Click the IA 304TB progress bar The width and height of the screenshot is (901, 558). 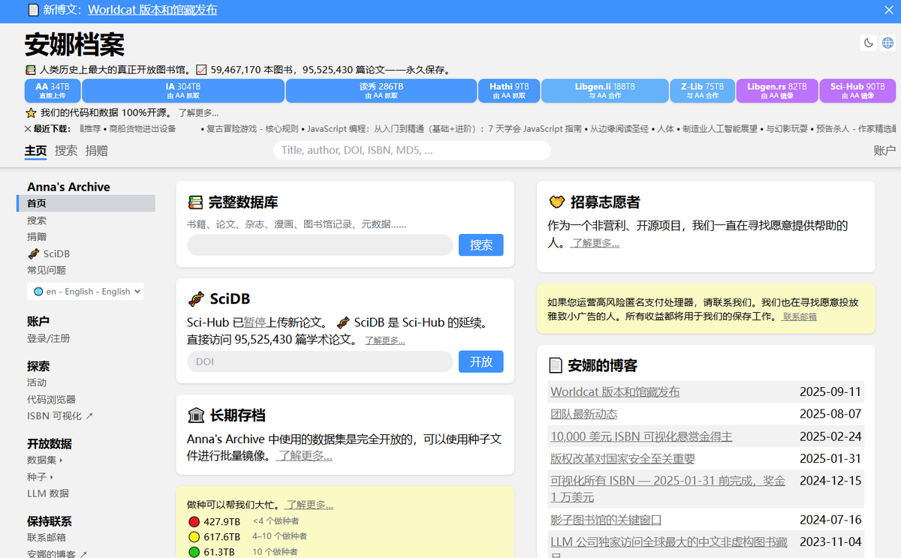(x=183, y=91)
